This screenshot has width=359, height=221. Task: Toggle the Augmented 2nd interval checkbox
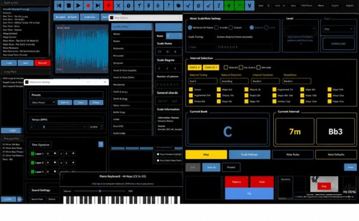(x=191, y=95)
